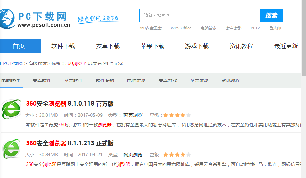The width and height of the screenshot is (306, 178).
Task: Focus the 请输入搜索词 search field
Action: (x=200, y=15)
